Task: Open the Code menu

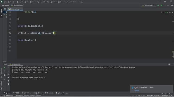Action: pos(27,2)
